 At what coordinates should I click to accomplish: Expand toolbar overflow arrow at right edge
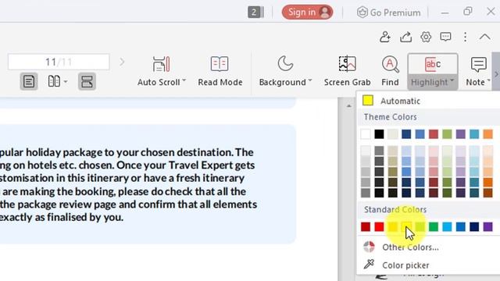(x=496, y=74)
